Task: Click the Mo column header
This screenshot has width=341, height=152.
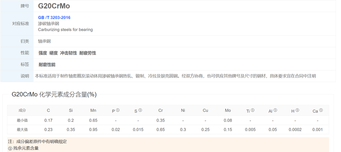Action: click(x=228, y=110)
